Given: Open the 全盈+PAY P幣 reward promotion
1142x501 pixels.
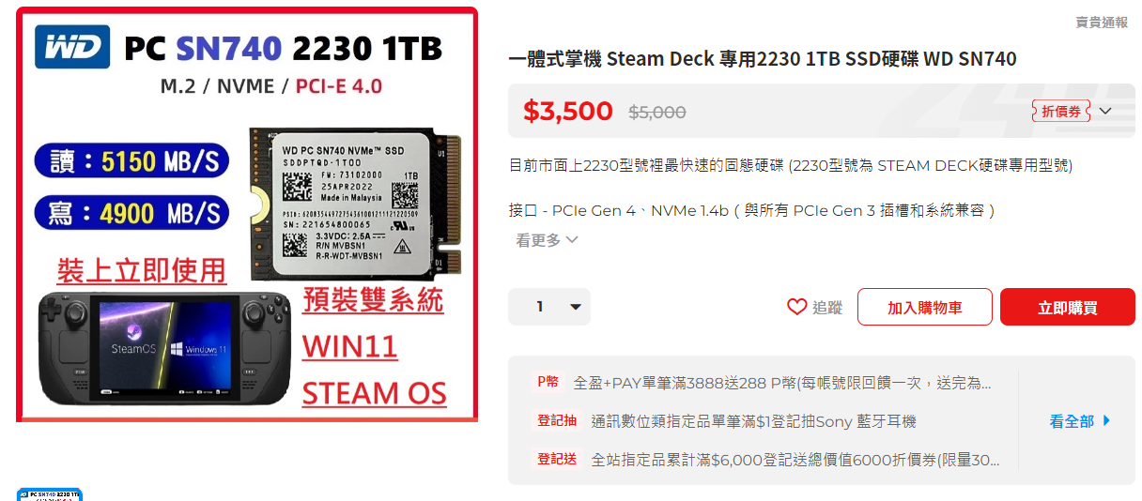Looking at the screenshot, I should coord(782,383).
